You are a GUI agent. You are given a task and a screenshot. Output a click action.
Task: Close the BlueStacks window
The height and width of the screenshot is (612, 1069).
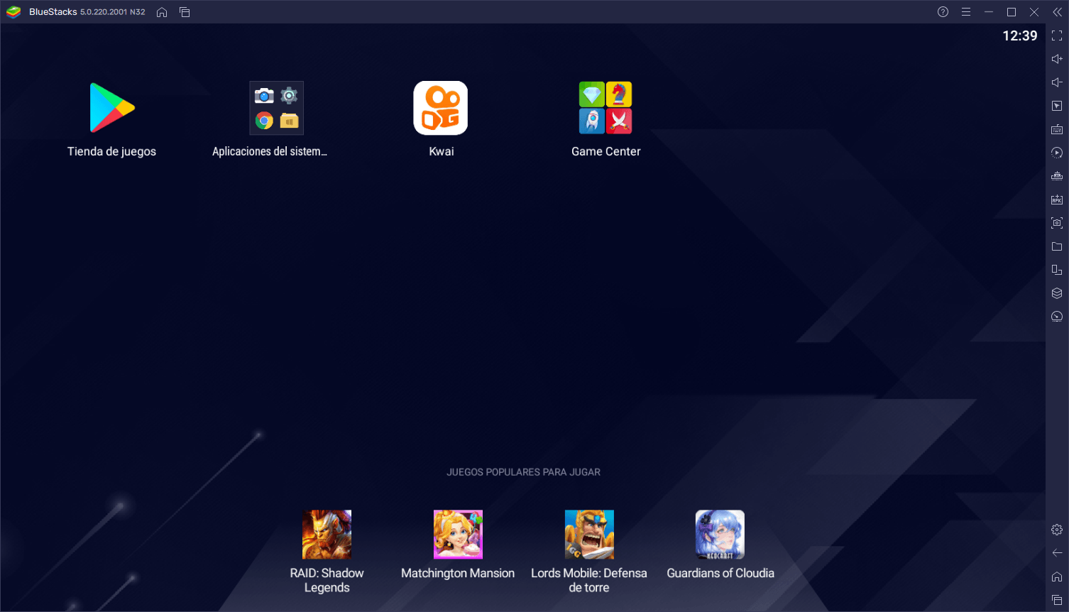1034,12
